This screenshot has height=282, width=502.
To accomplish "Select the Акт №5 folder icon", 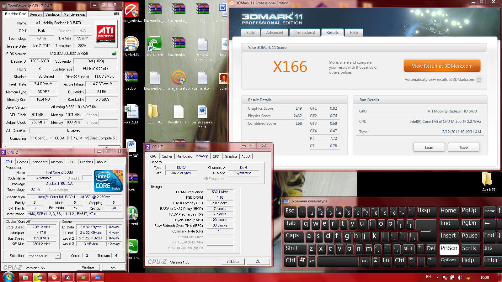I will [488, 182].
